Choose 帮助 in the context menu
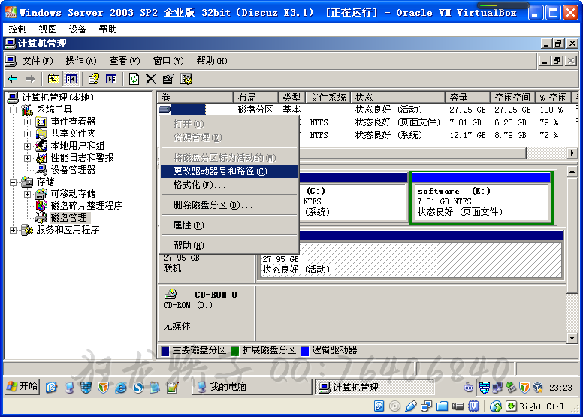The image size is (583, 417). (x=229, y=246)
